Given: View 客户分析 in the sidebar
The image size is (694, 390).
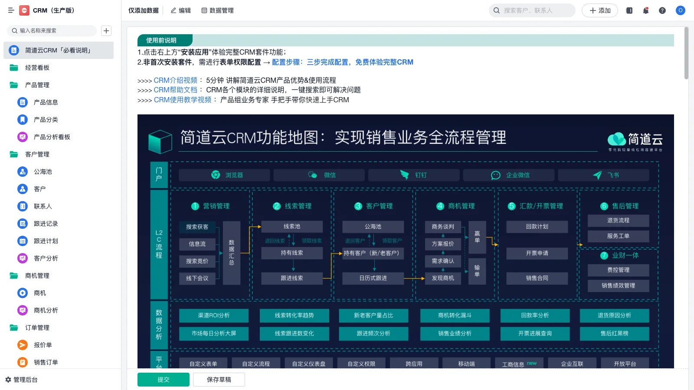Looking at the screenshot, I should pyautogui.click(x=45, y=258).
